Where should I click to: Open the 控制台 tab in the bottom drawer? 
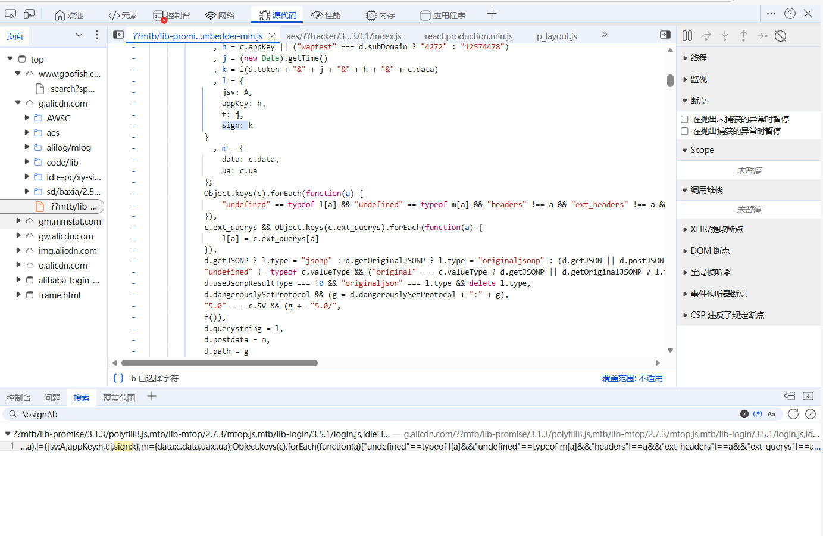[x=18, y=398]
